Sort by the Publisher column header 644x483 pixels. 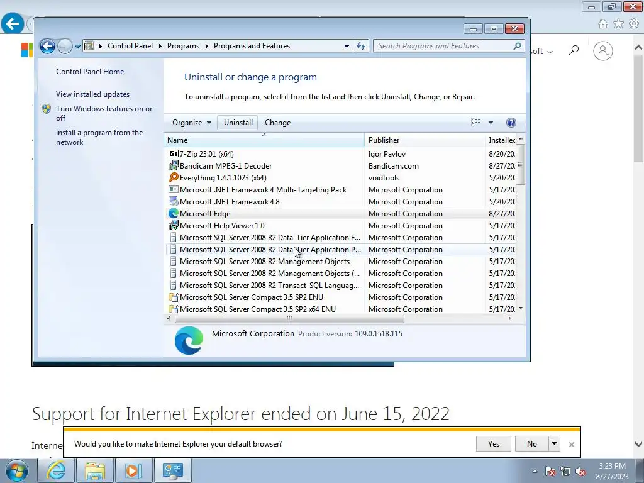click(x=425, y=140)
